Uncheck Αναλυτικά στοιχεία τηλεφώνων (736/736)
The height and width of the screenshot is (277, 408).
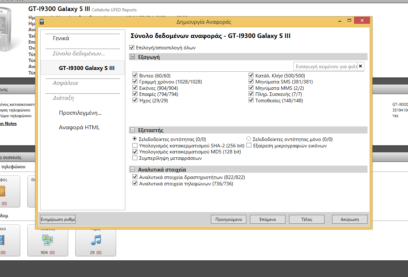[135, 183]
